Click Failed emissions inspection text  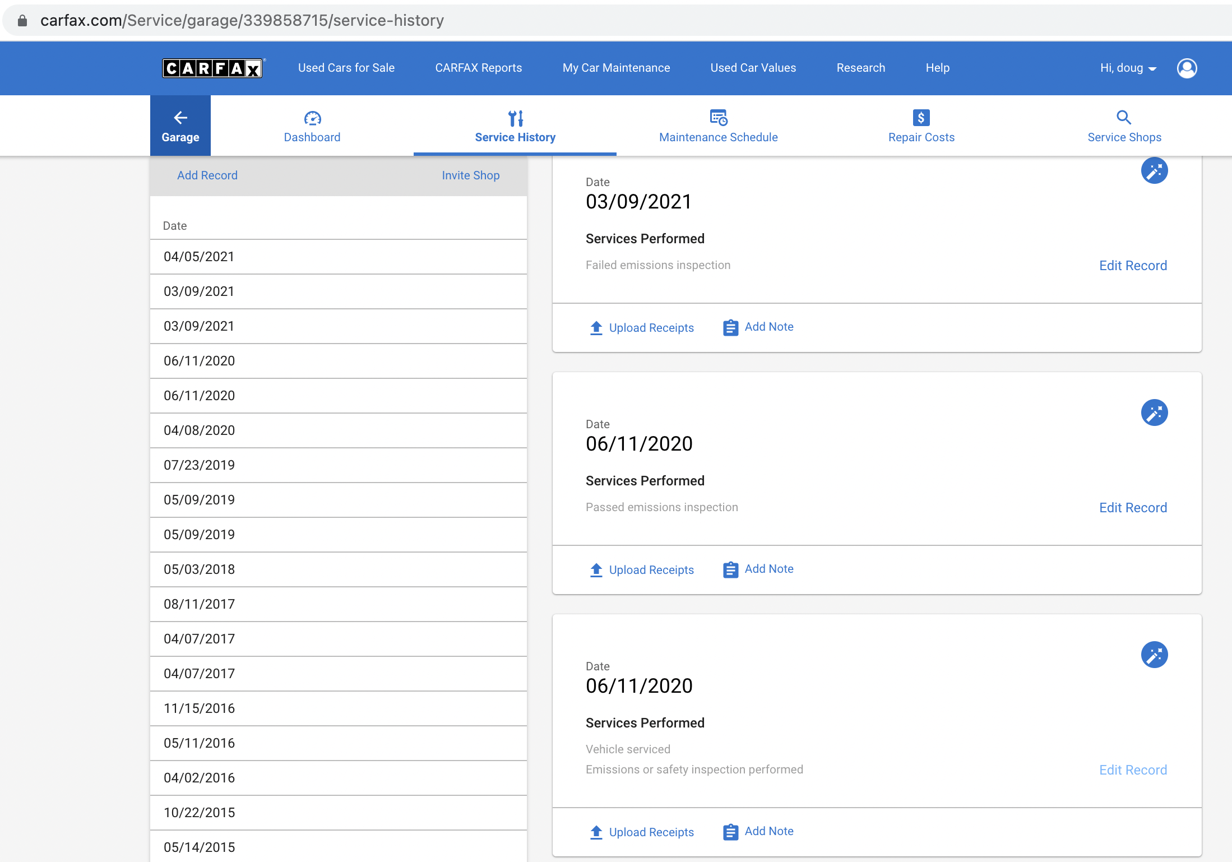pyautogui.click(x=658, y=265)
